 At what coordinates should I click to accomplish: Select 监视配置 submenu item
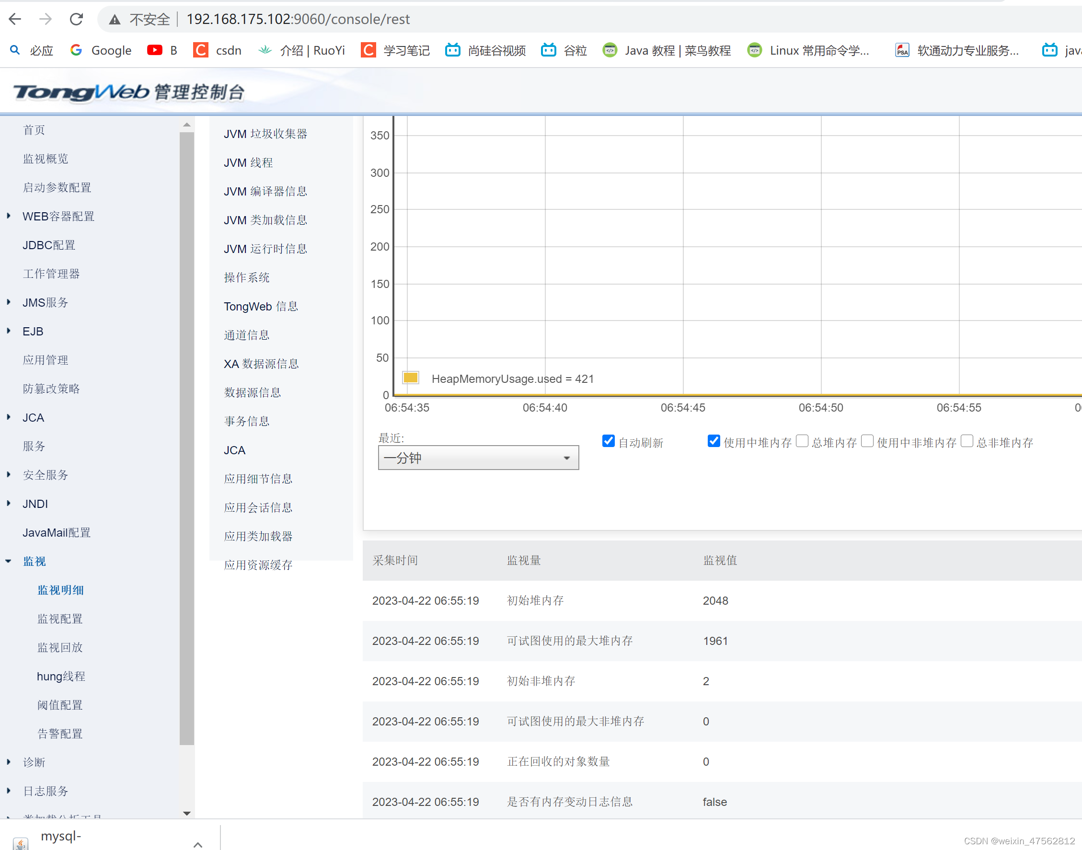(60, 619)
